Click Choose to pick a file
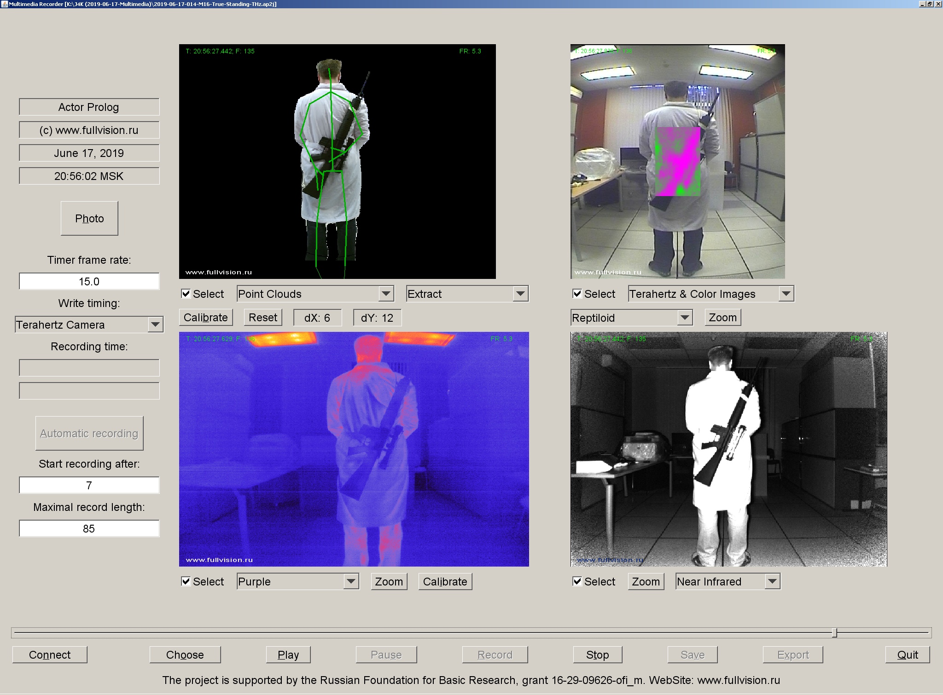The image size is (943, 695). pos(185,654)
